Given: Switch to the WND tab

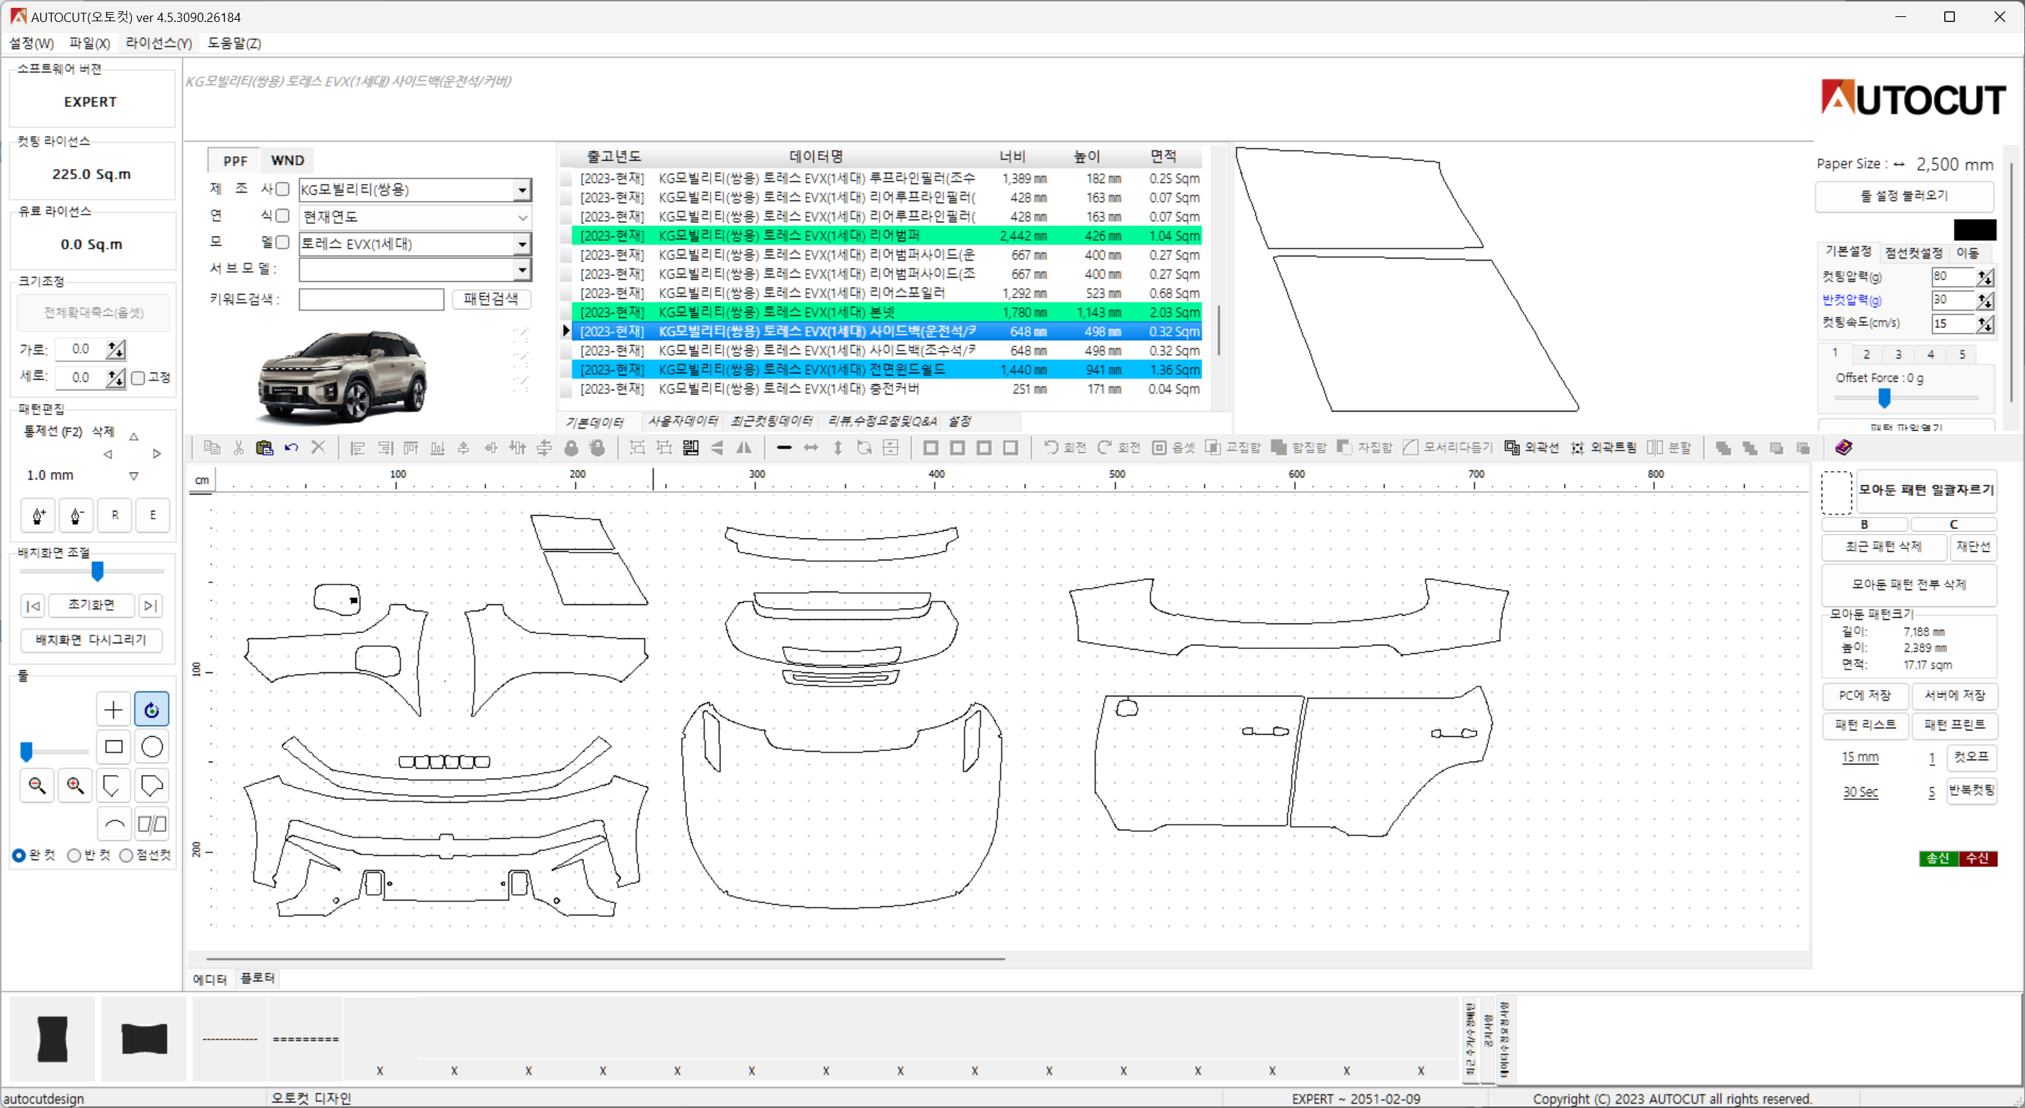Looking at the screenshot, I should (x=288, y=160).
